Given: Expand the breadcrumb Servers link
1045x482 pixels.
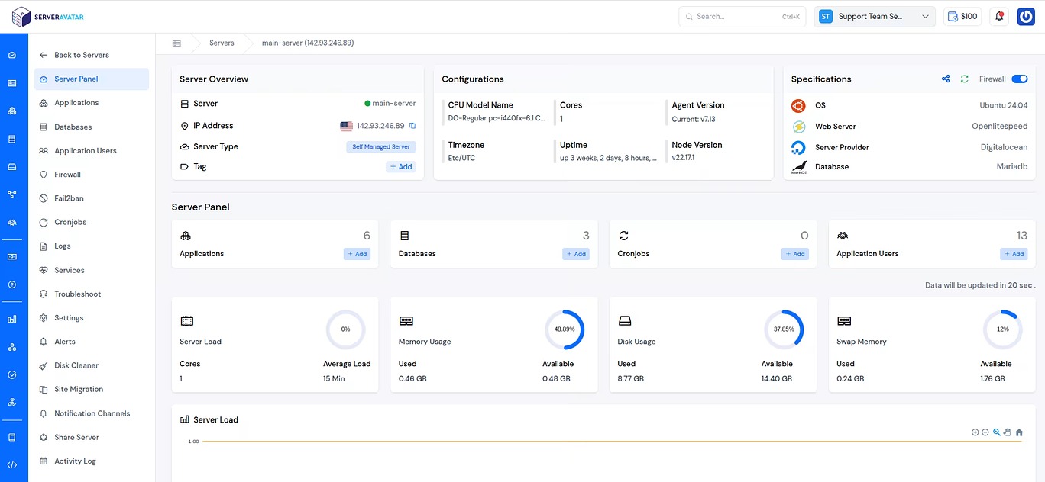Looking at the screenshot, I should 222,43.
